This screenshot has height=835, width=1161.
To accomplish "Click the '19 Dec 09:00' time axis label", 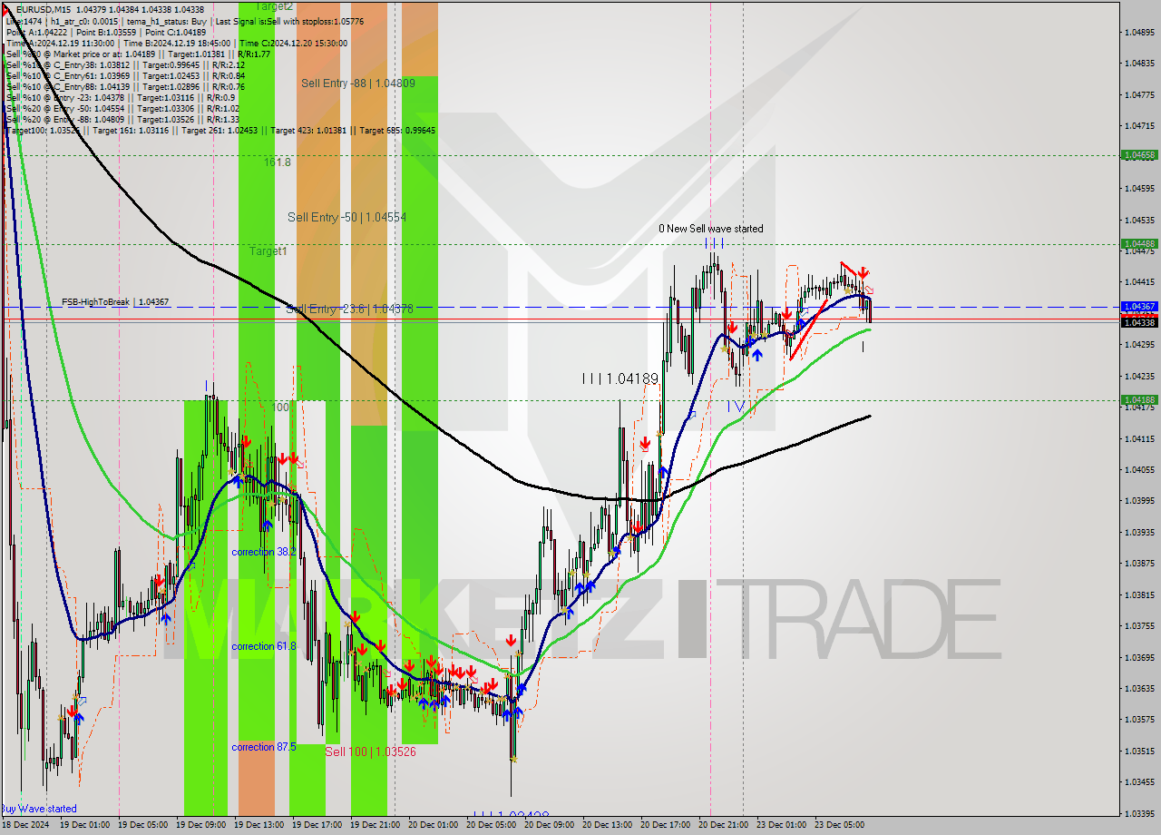I will [200, 825].
